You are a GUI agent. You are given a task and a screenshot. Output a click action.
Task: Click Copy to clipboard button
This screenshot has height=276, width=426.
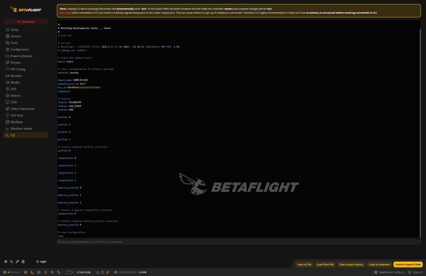point(379,264)
